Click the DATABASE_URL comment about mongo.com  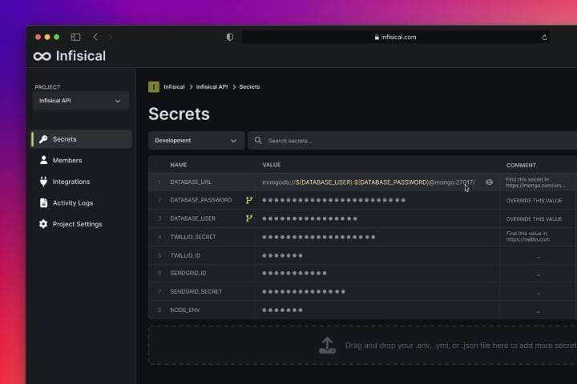tap(535, 182)
